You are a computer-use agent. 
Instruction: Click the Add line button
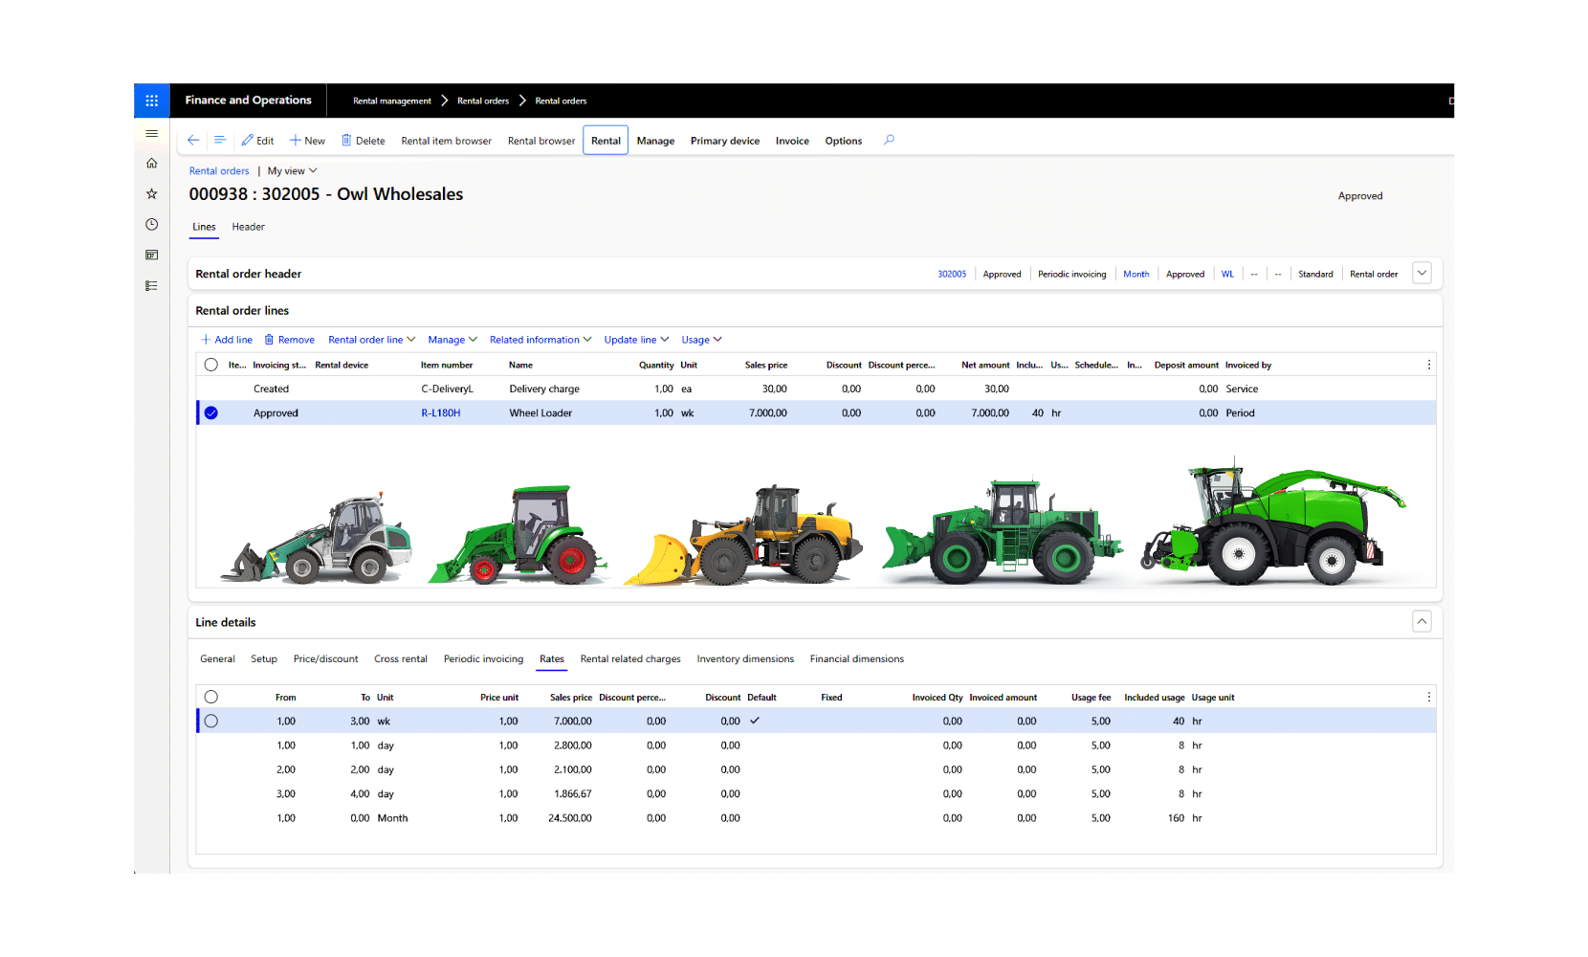click(227, 340)
